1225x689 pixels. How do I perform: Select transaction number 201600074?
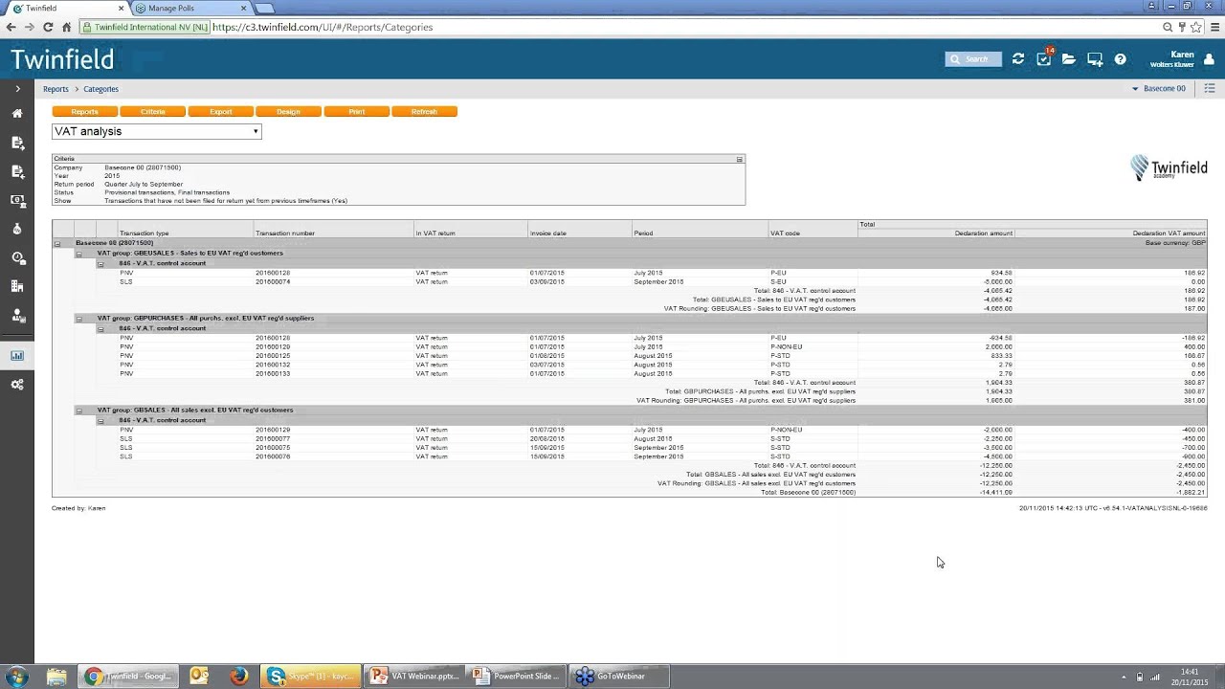click(273, 282)
